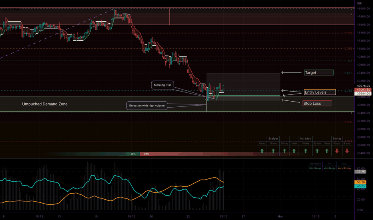The image size is (373, 220).
Task: Click the Swing header in trend table
Action: 337,138
